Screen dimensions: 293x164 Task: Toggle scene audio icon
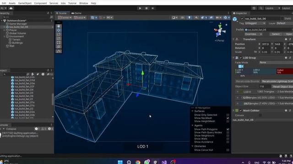196,17
